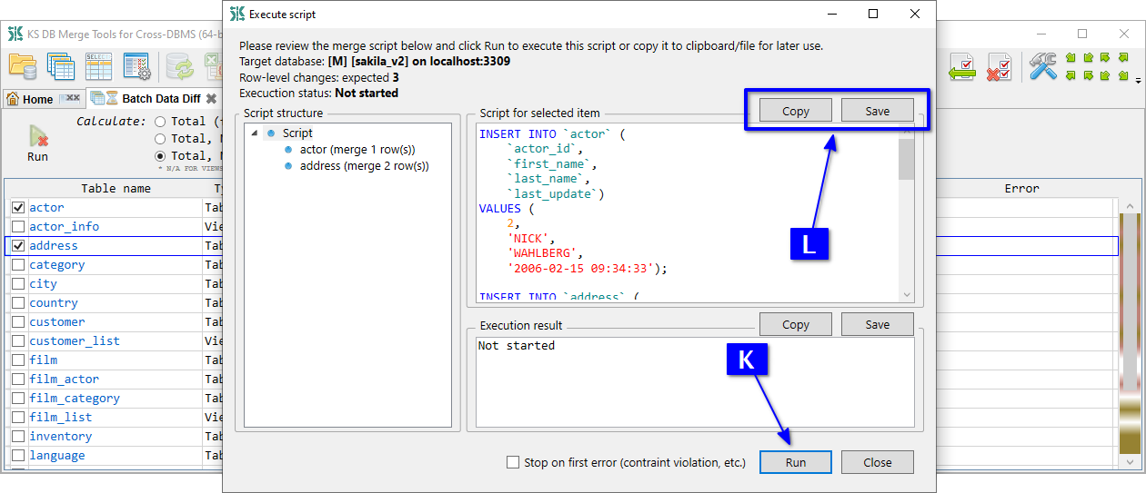This screenshot has height=493, width=1146.
Task: Save the script for selected item
Action: click(x=877, y=111)
